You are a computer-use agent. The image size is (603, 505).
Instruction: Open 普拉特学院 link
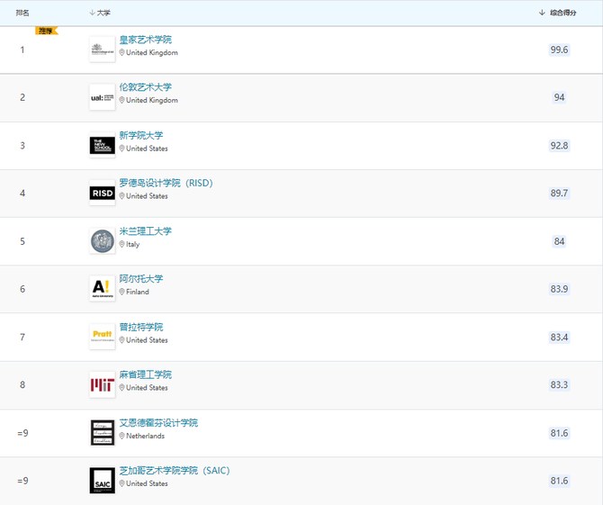point(141,327)
